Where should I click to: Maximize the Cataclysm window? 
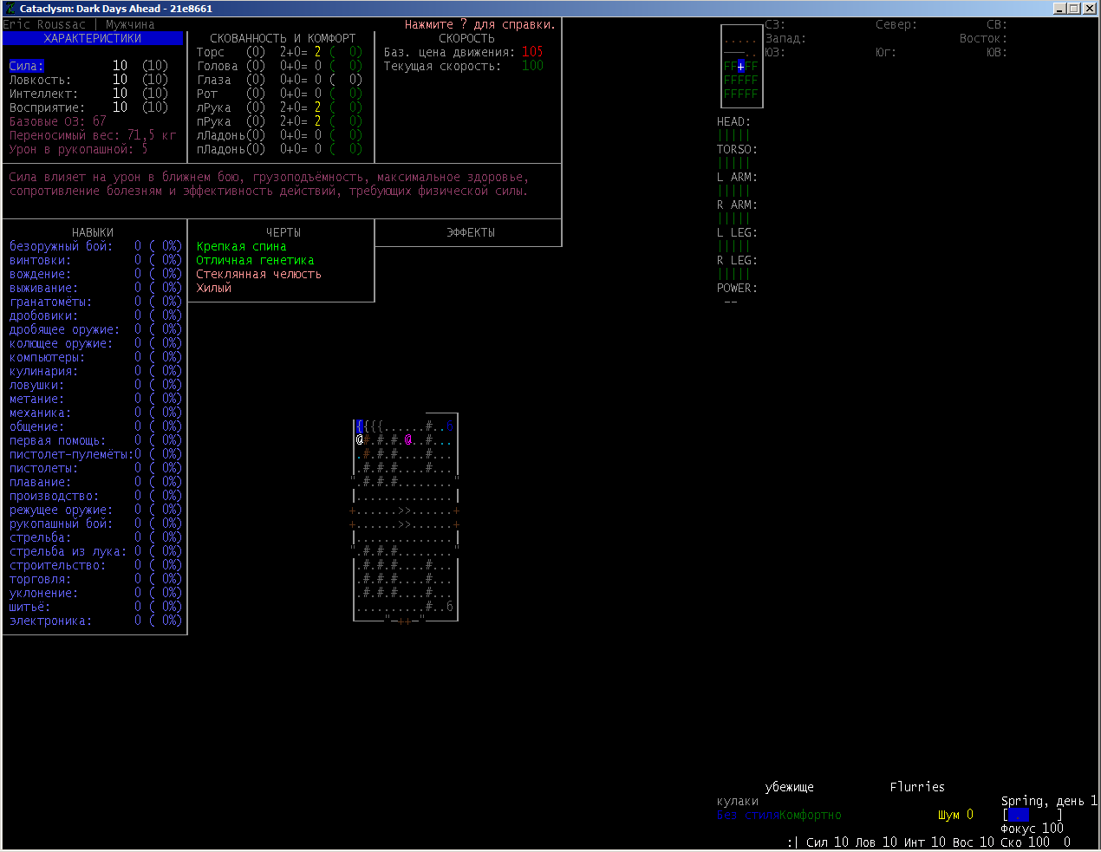[x=1073, y=9]
